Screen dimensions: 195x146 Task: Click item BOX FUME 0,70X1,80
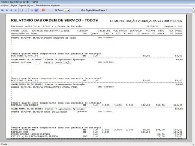[x=25, y=56]
